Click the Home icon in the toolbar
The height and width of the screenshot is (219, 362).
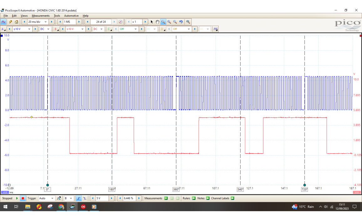pyautogui.click(x=16, y=22)
